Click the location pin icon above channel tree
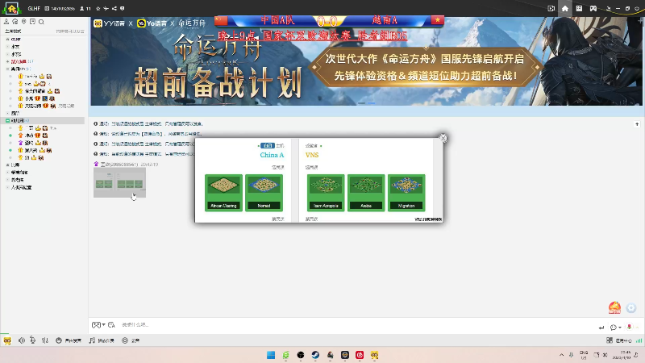The width and height of the screenshot is (645, 363). 24,22
